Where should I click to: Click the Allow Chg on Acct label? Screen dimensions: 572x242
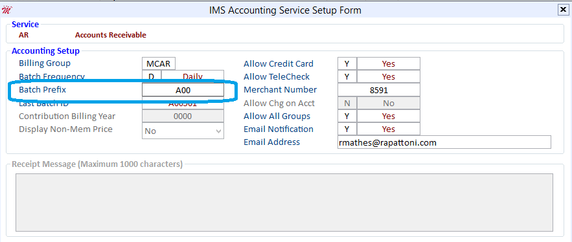(x=279, y=103)
